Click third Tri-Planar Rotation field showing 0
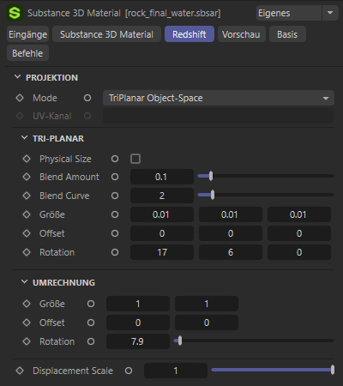 point(299,252)
